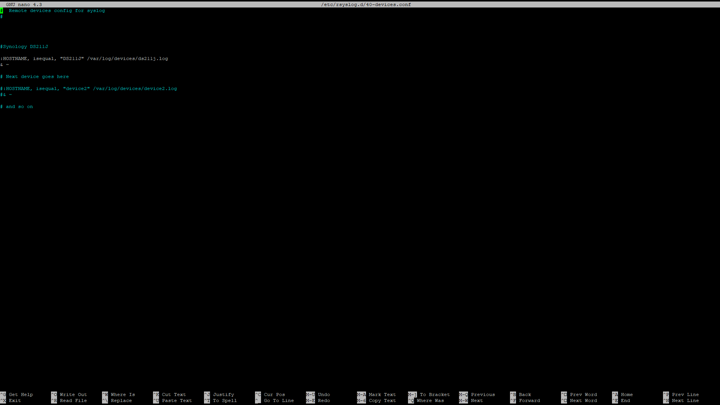Viewport: 720px width, 405px height.
Task: Activate Where Is to search text
Action: pos(123,394)
